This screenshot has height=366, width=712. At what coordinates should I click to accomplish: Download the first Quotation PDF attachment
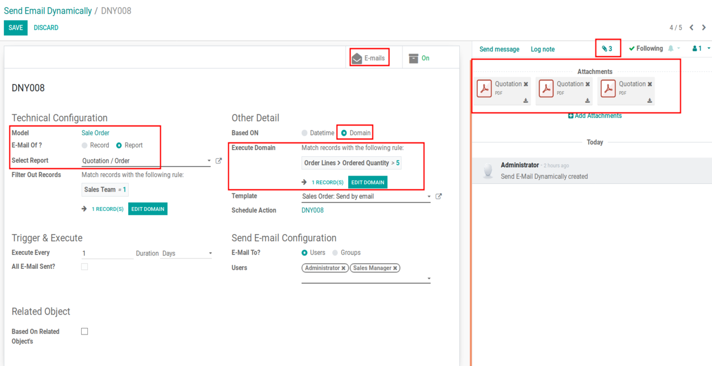[x=526, y=100]
